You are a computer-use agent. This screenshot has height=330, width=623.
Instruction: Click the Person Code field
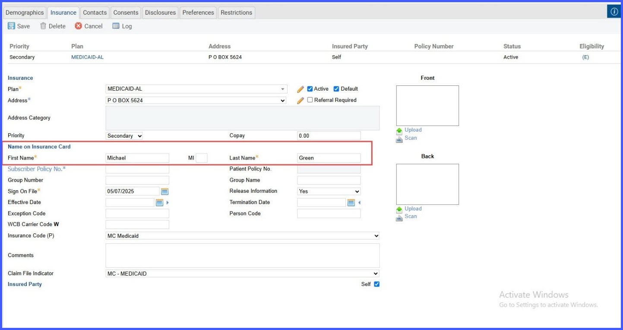(329, 214)
